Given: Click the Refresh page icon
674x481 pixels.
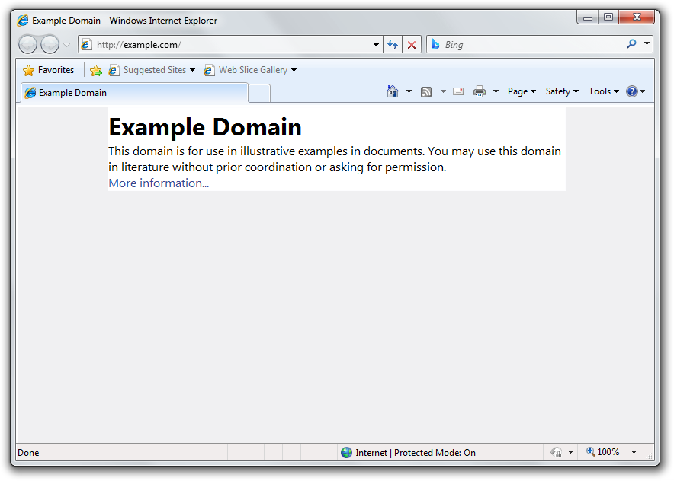Looking at the screenshot, I should click(393, 45).
